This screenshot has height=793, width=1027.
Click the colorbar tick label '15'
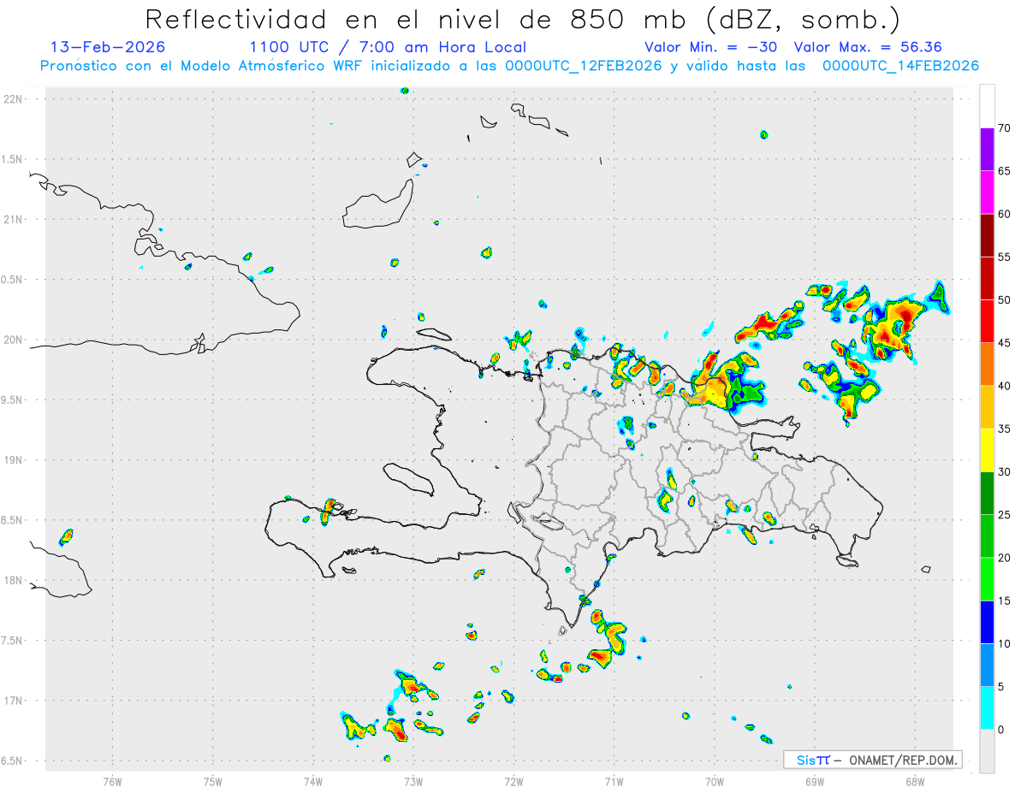1005,601
